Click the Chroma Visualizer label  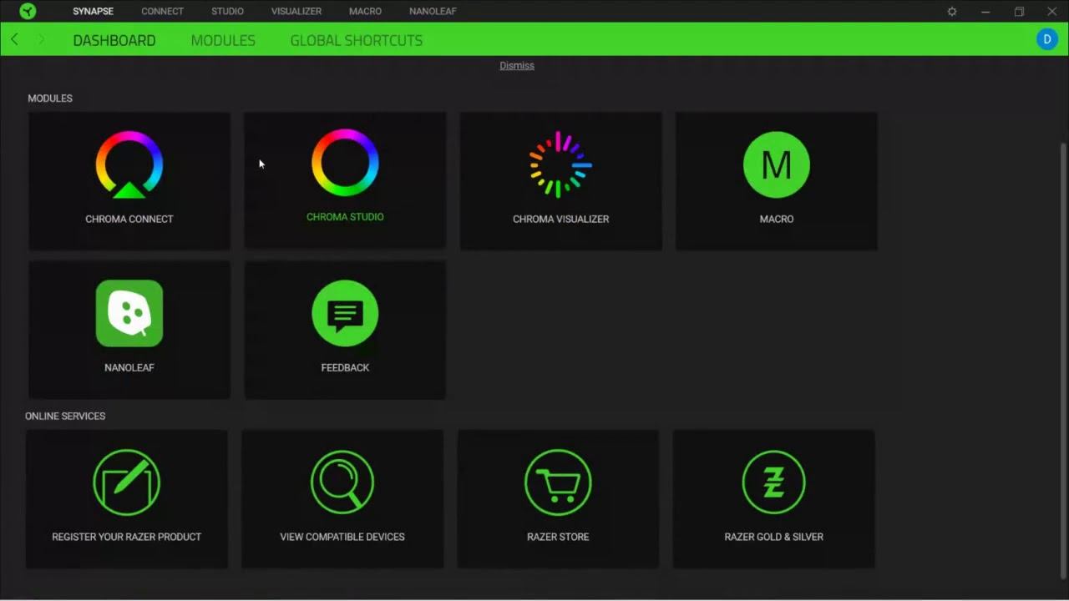560,219
